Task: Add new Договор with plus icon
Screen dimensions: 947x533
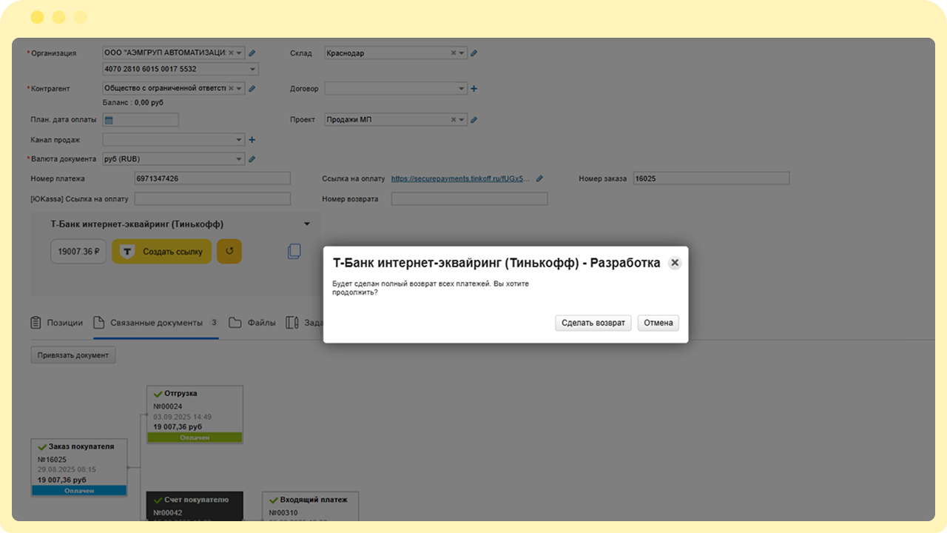Action: (474, 89)
